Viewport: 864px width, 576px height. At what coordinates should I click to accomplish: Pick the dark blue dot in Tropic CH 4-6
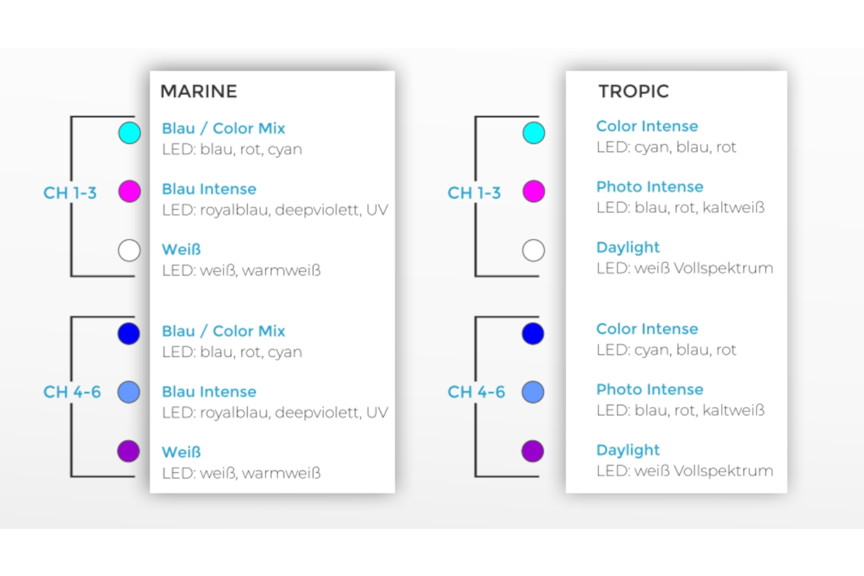pos(533,334)
